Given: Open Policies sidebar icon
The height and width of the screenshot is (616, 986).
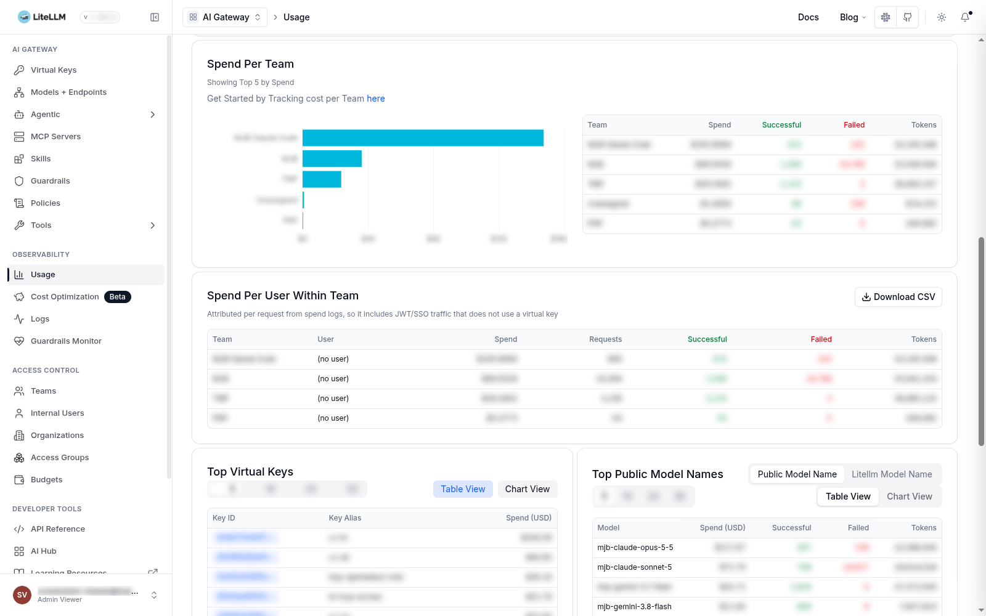Looking at the screenshot, I should coord(19,203).
